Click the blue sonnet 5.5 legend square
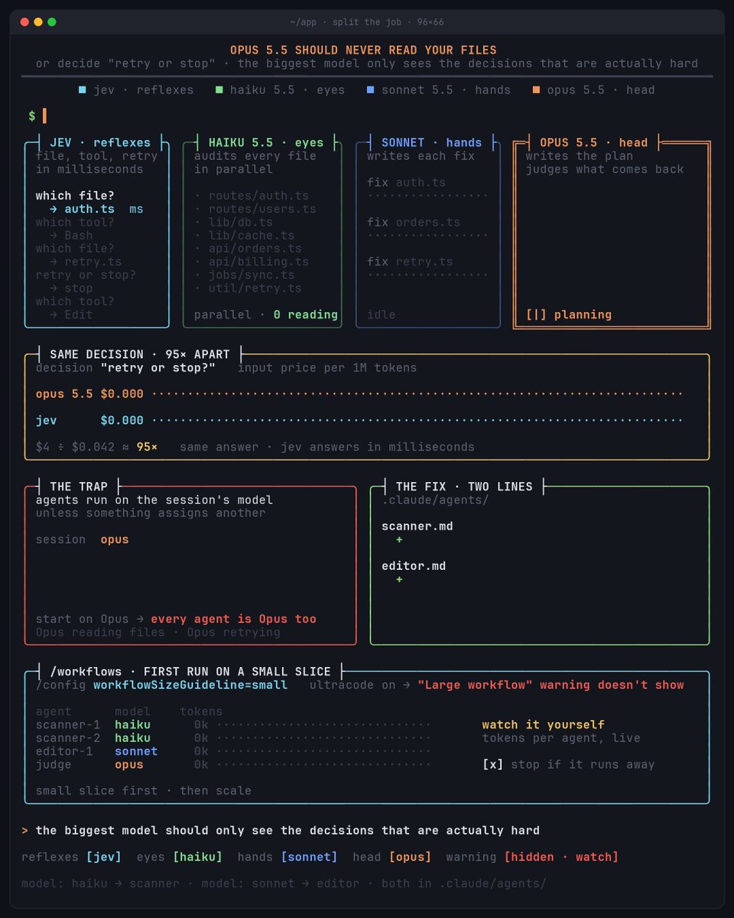Image resolution: width=734 pixels, height=918 pixels. [371, 90]
